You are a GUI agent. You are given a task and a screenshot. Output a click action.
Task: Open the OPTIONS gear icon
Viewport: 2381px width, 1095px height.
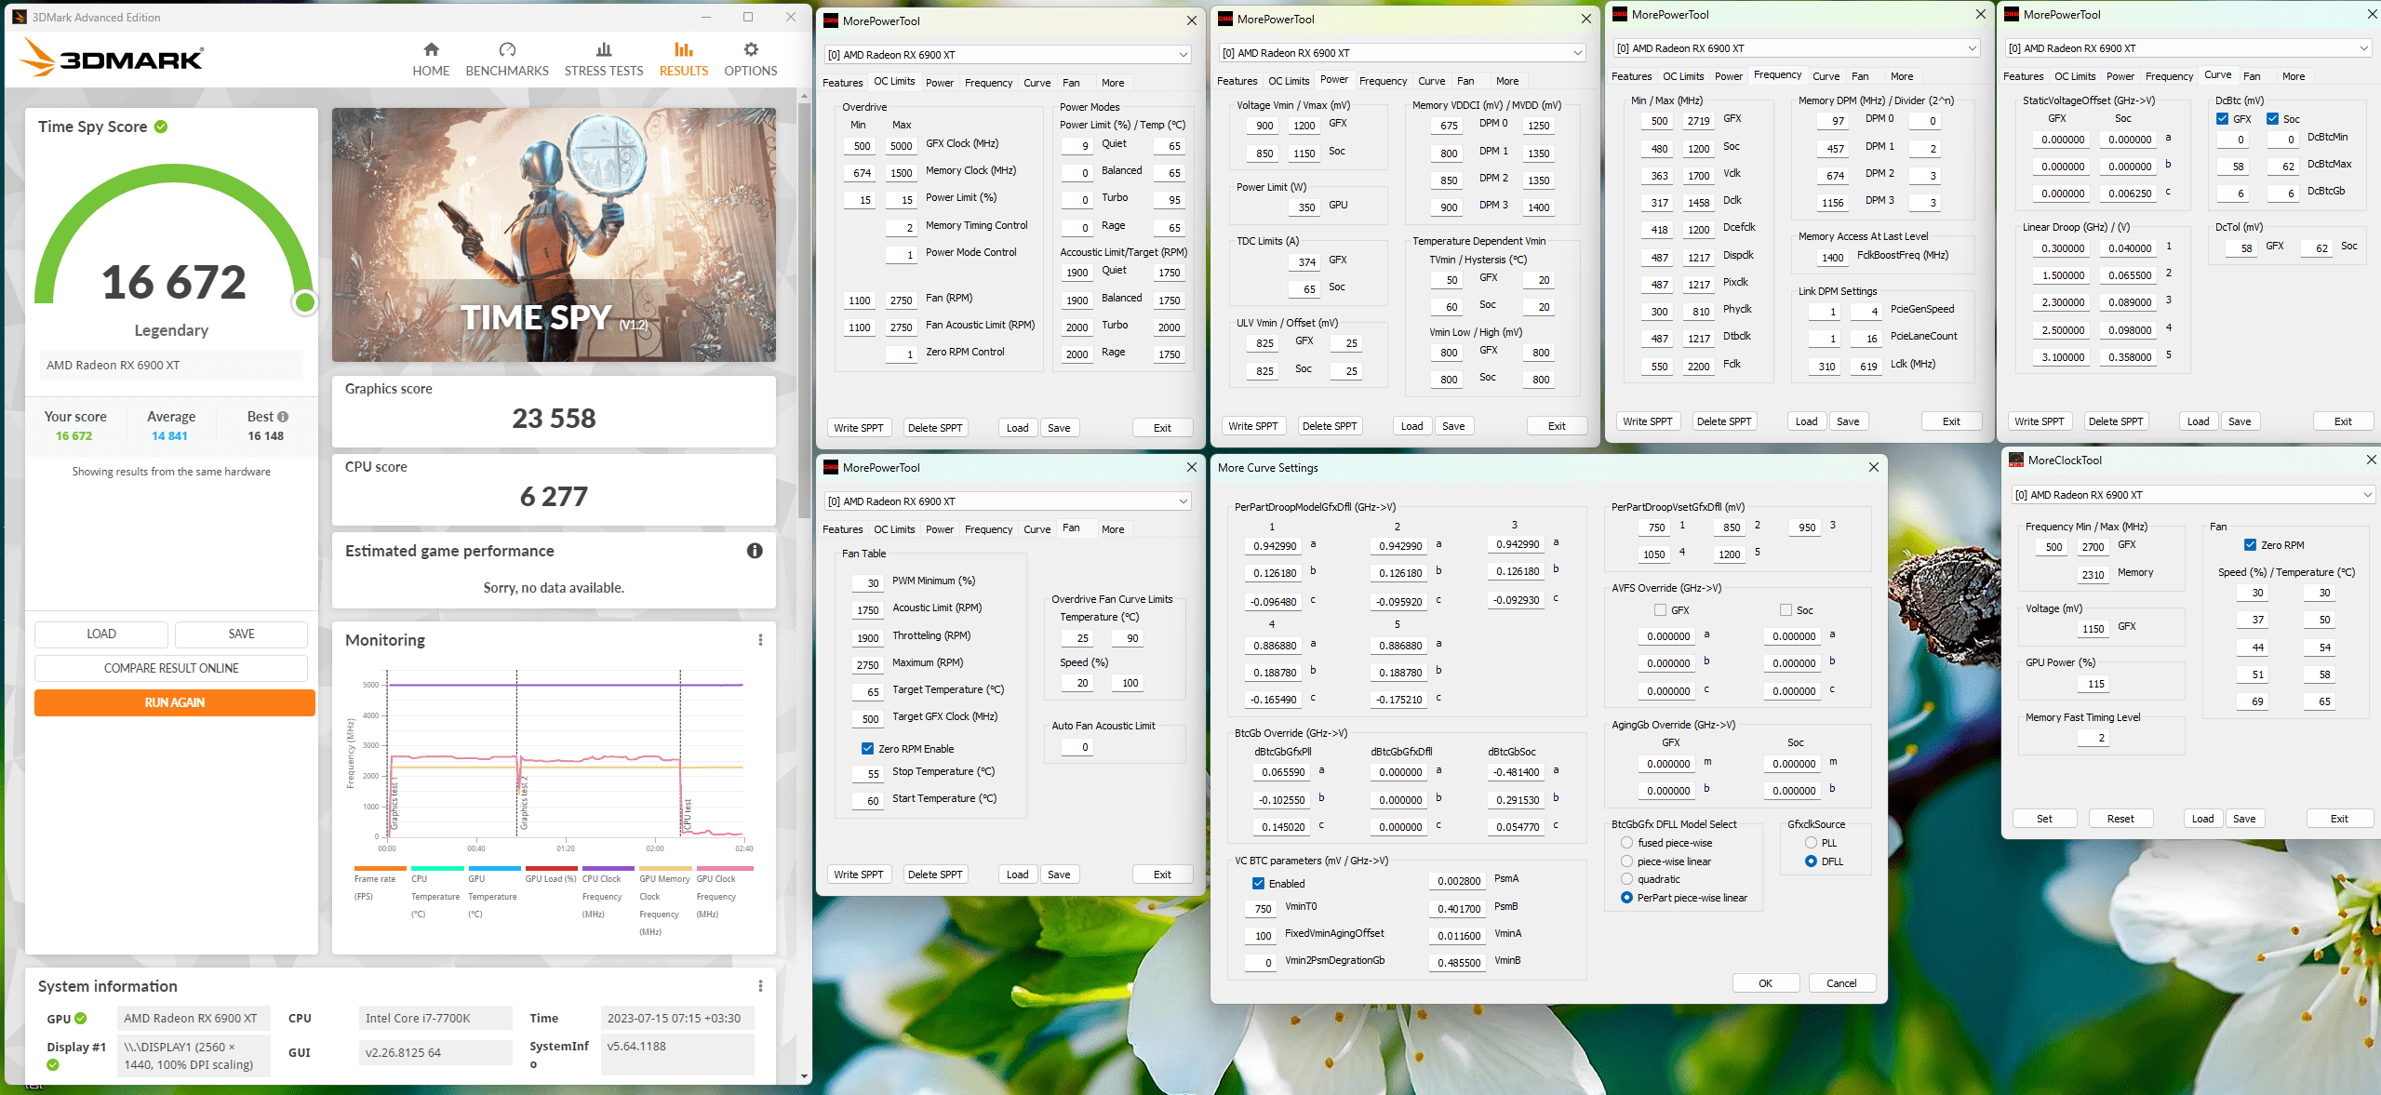pyautogui.click(x=751, y=49)
